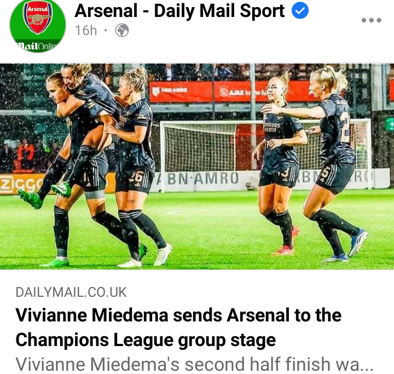
Task: Click the MailOnline label on the avatar
Action: (37, 46)
